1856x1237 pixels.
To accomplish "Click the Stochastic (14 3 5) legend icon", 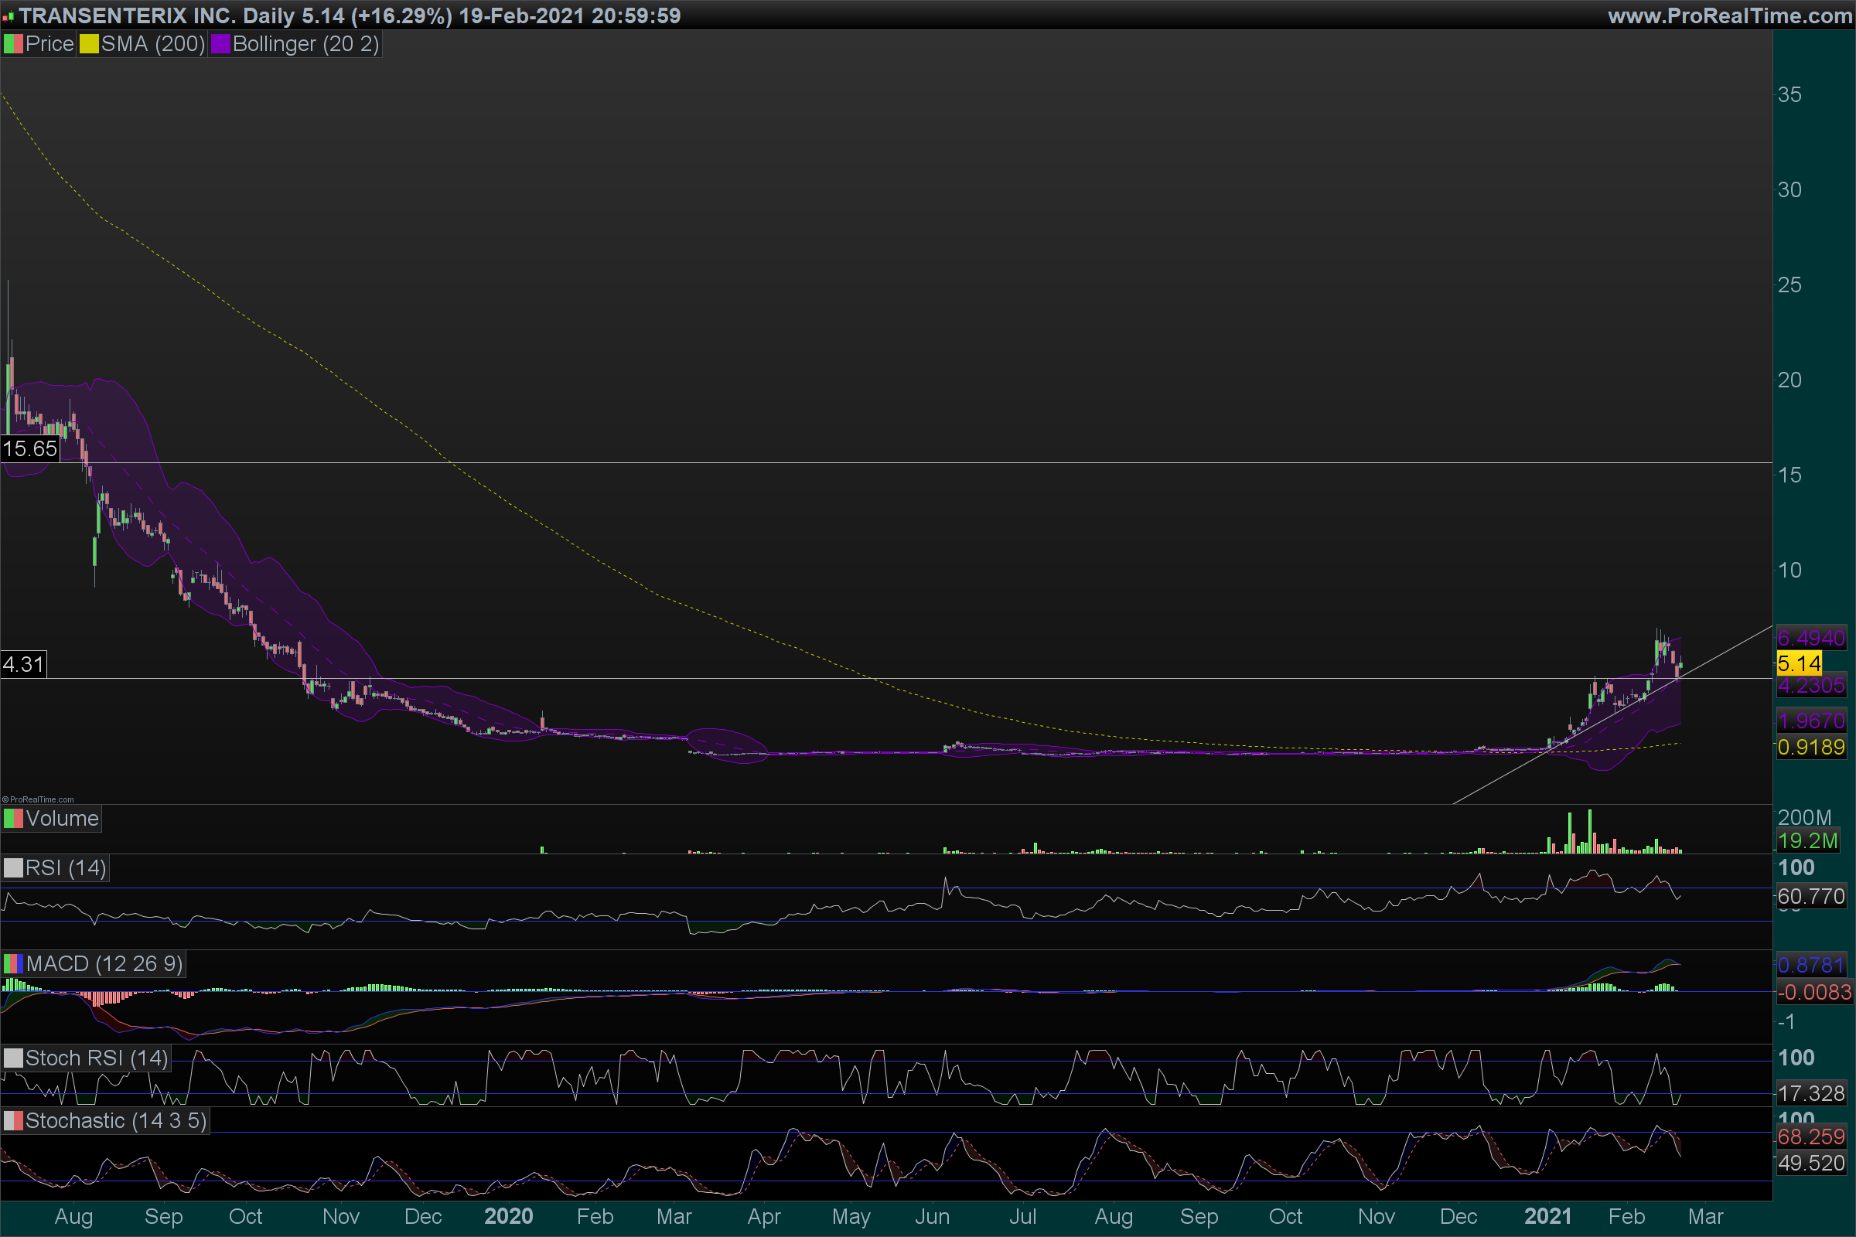I will click(x=12, y=1121).
